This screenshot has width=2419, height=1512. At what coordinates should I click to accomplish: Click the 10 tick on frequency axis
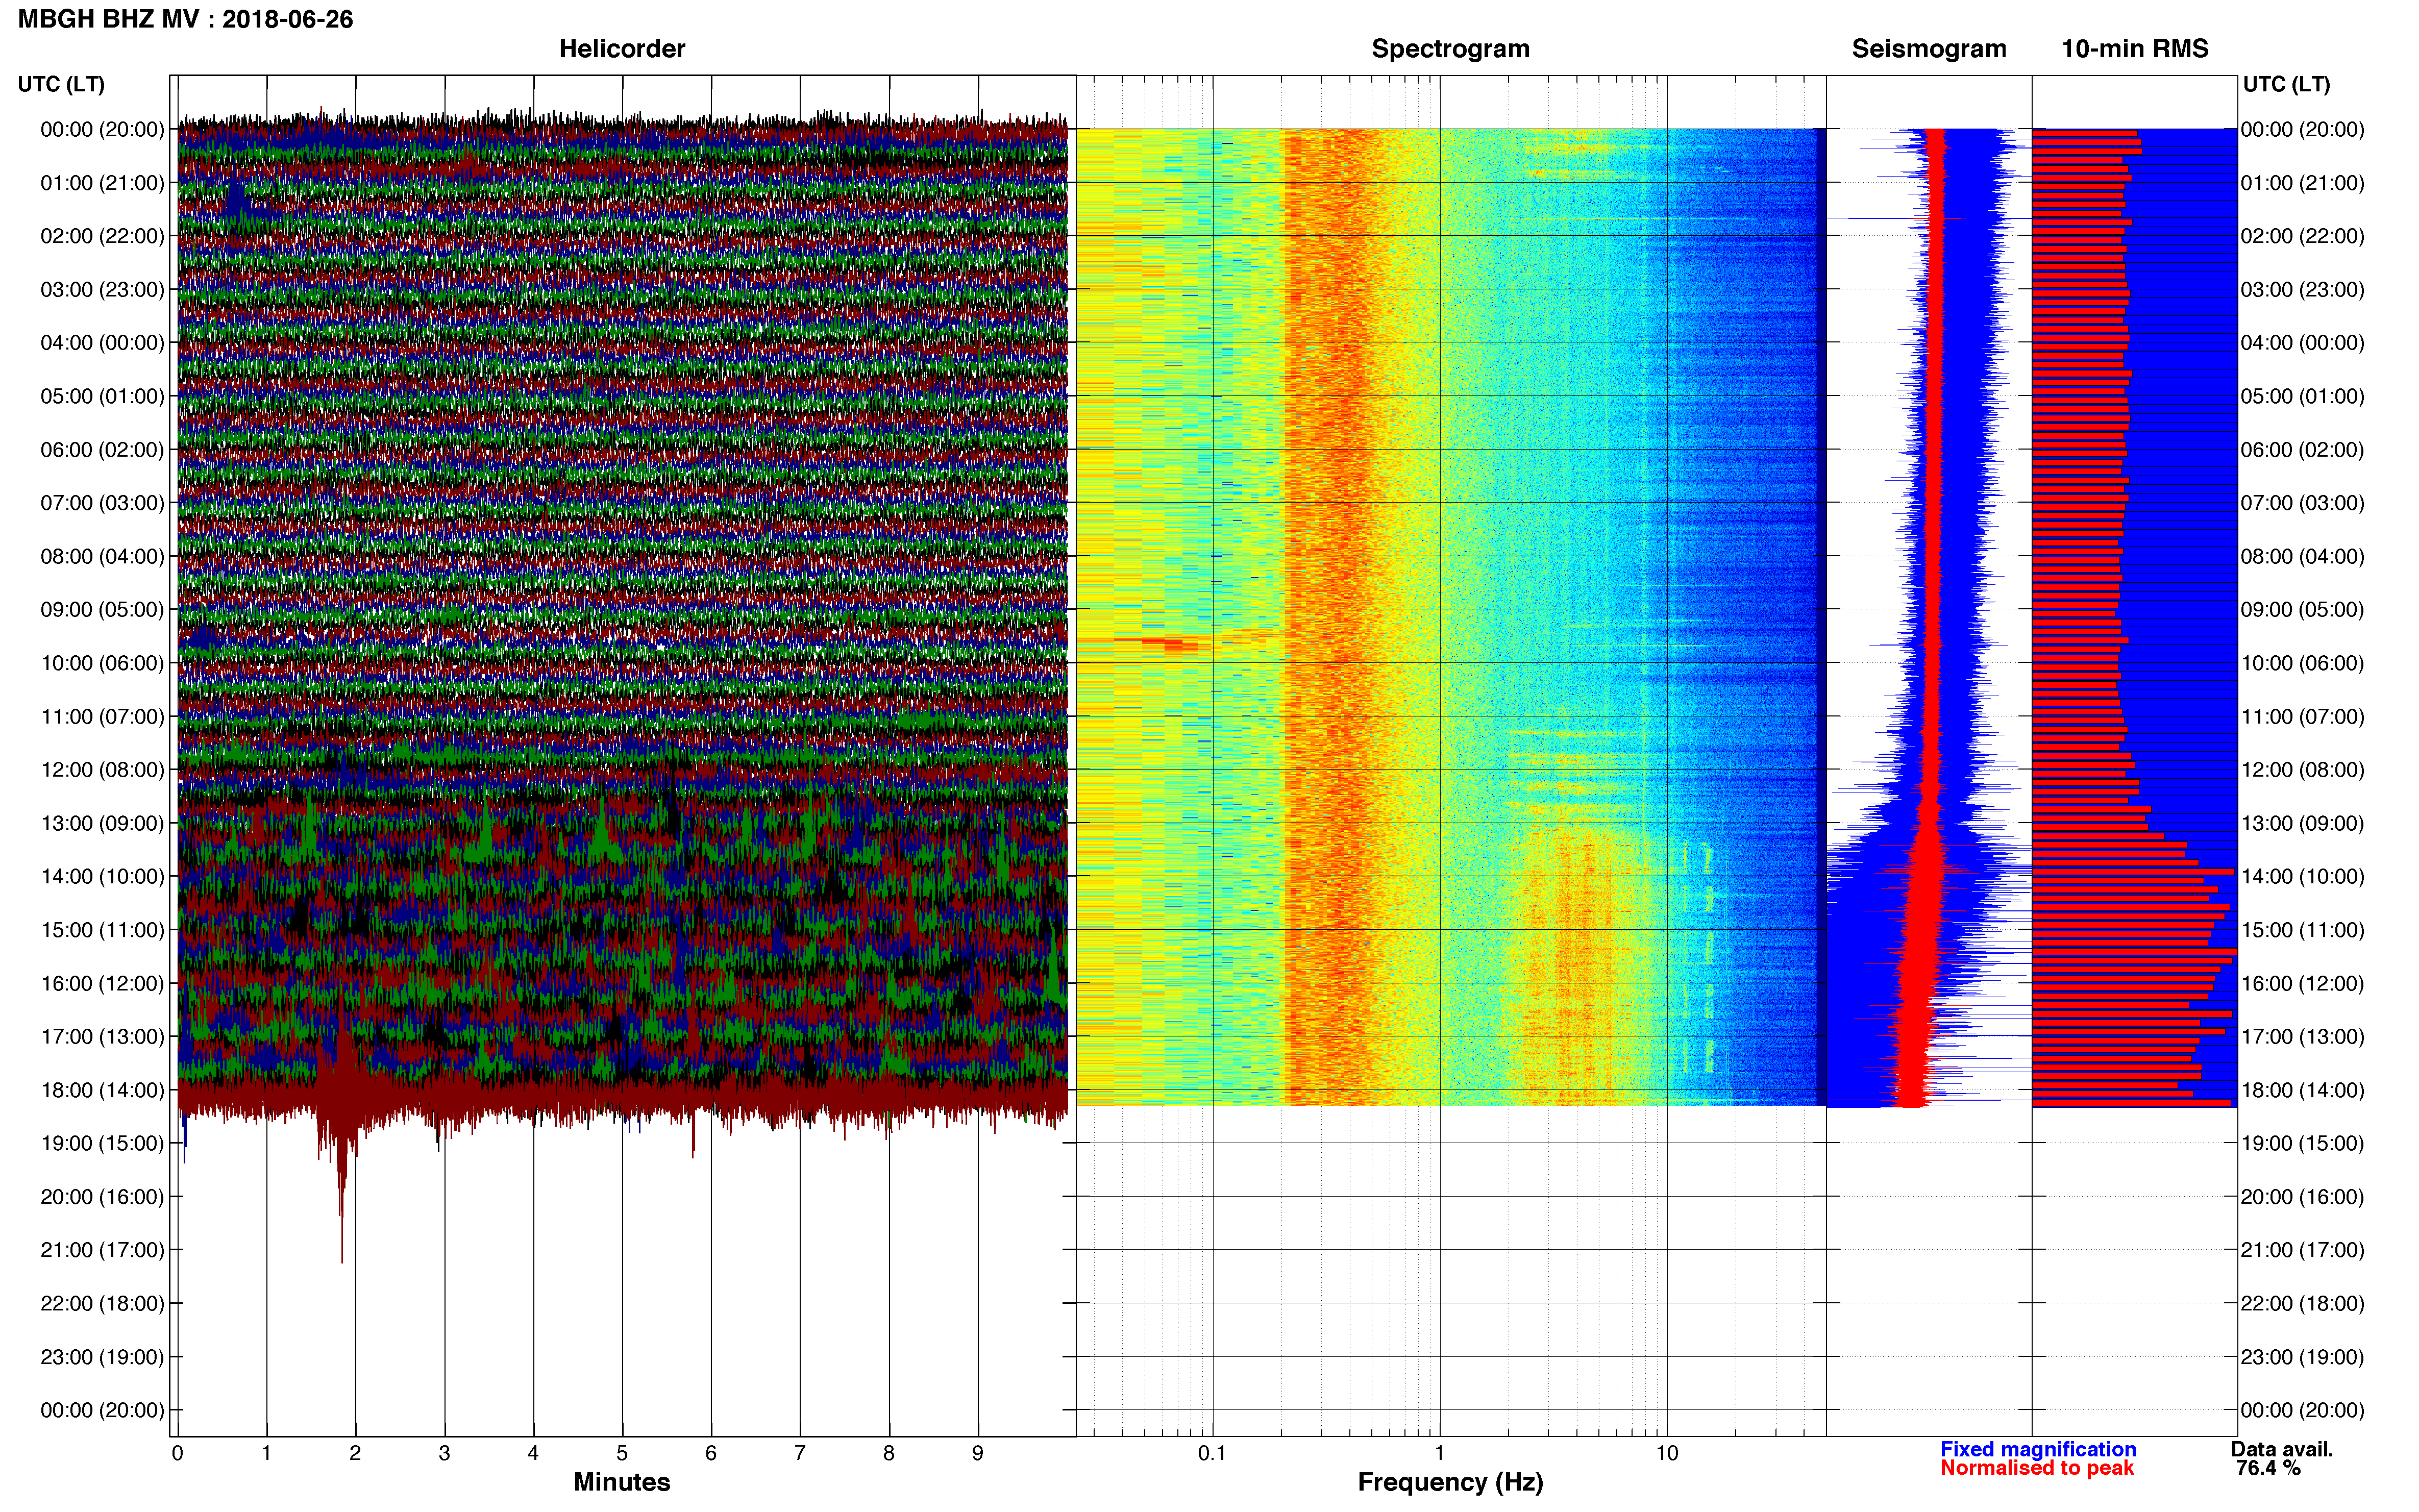tap(1666, 1453)
